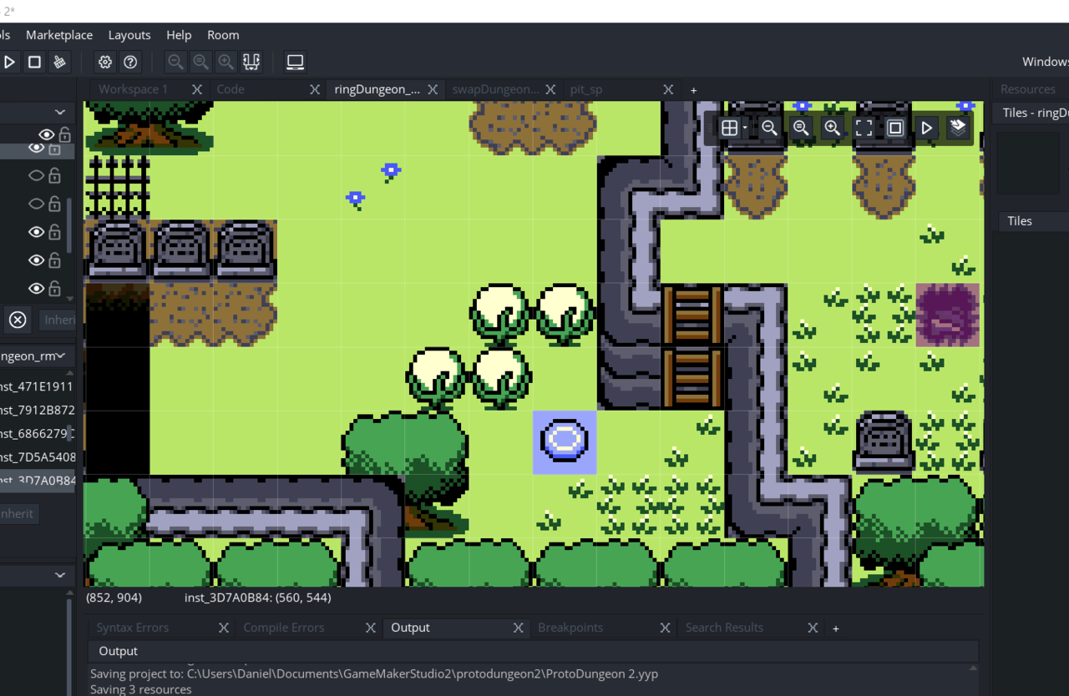Click the fit-room-to-view brackets icon
Image resolution: width=1069 pixels, height=696 pixels.
click(x=864, y=128)
